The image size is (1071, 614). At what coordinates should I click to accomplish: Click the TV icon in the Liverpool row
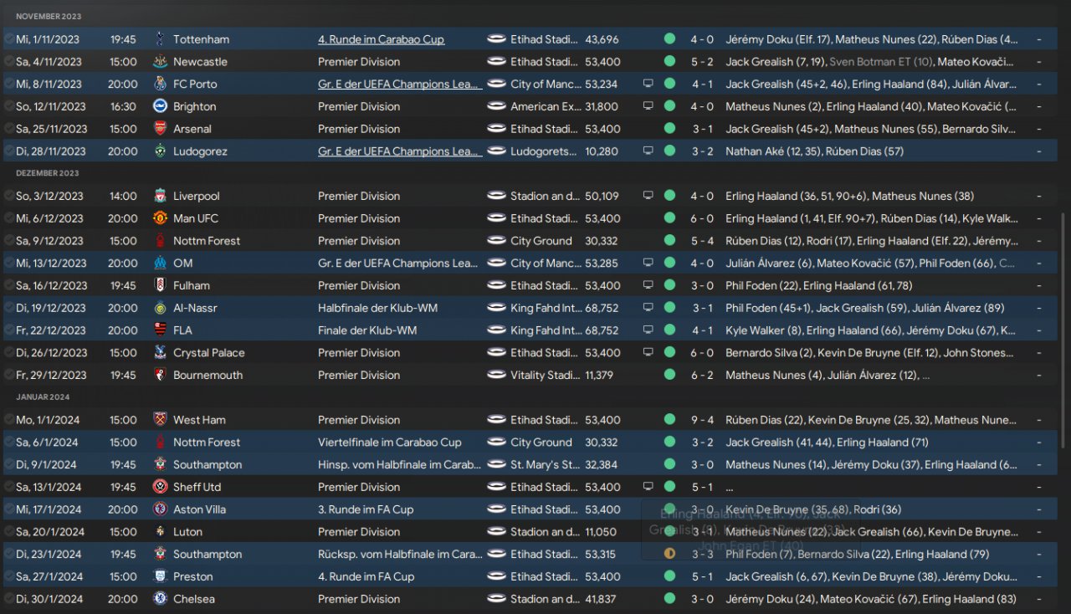[648, 196]
